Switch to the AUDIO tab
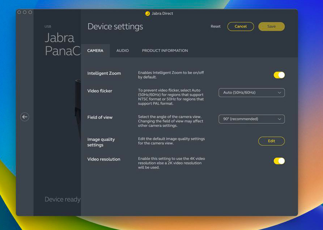The image size is (323, 230). click(123, 51)
